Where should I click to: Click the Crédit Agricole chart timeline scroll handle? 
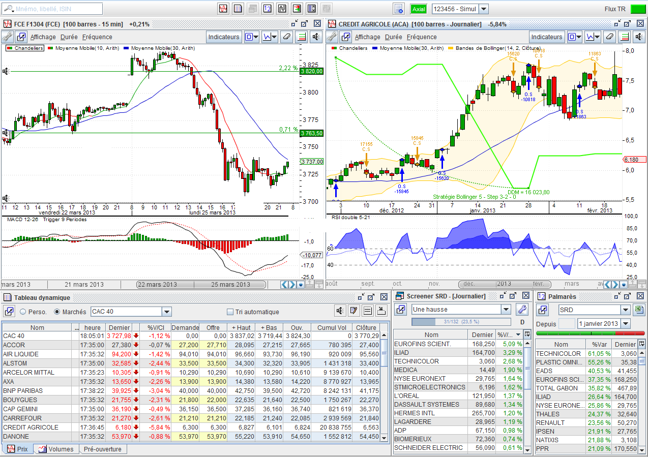pos(504,284)
